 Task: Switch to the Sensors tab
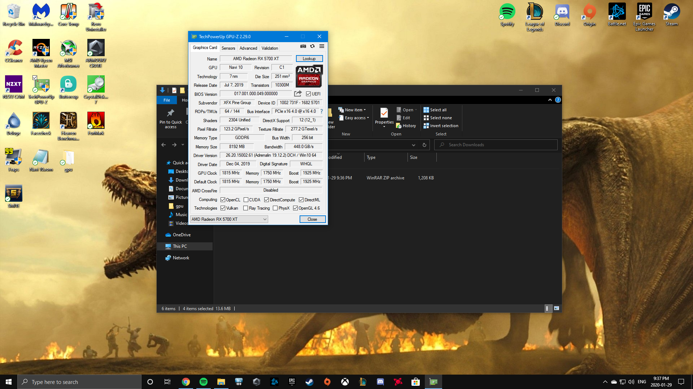228,48
